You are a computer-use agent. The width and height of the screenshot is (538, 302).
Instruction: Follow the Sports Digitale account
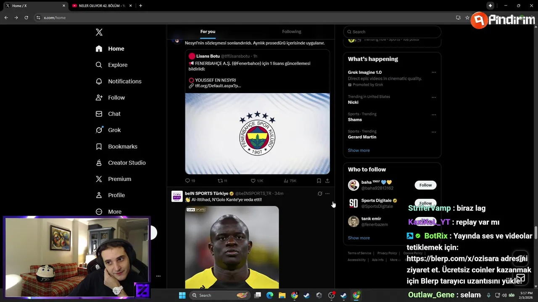pyautogui.click(x=425, y=203)
